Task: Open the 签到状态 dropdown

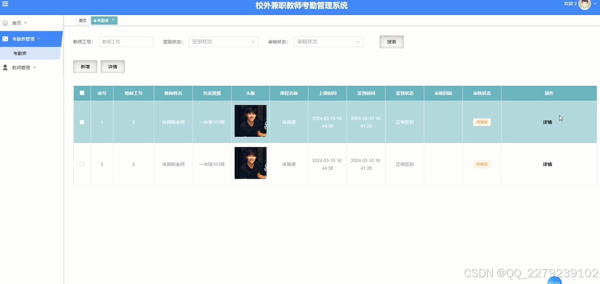Action: [223, 41]
